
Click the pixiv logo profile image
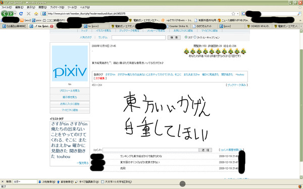(x=70, y=64)
